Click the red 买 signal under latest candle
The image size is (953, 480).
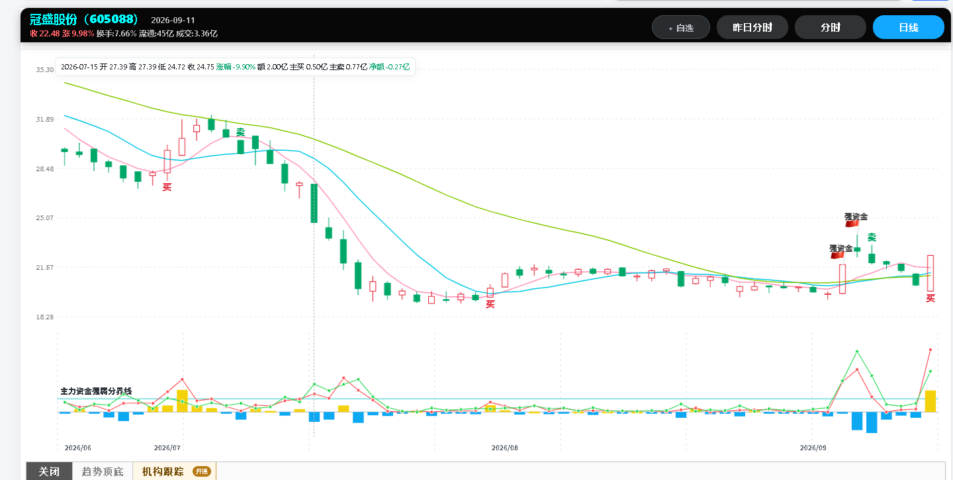coord(930,298)
